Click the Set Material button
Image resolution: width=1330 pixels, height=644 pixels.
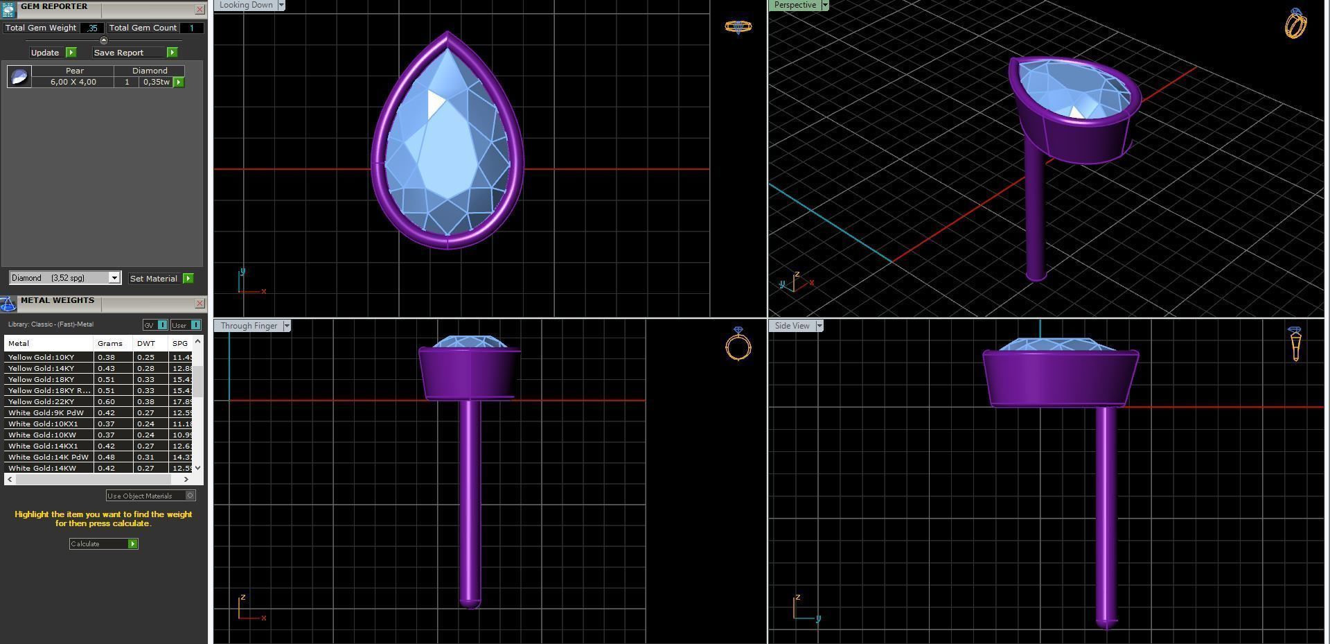click(154, 279)
